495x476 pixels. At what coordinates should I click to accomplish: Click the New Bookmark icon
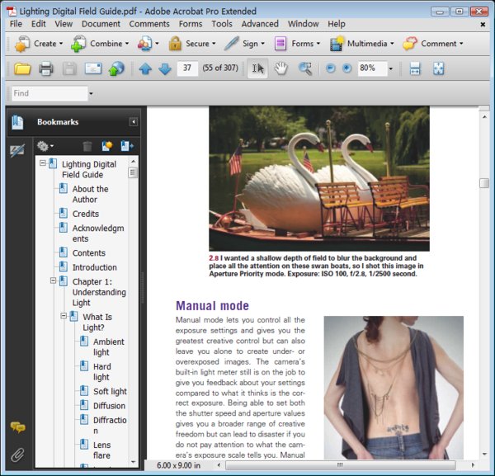click(x=106, y=146)
